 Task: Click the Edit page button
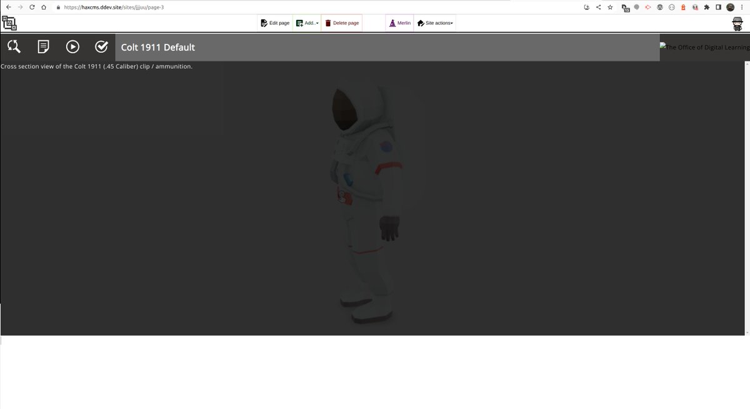point(275,23)
